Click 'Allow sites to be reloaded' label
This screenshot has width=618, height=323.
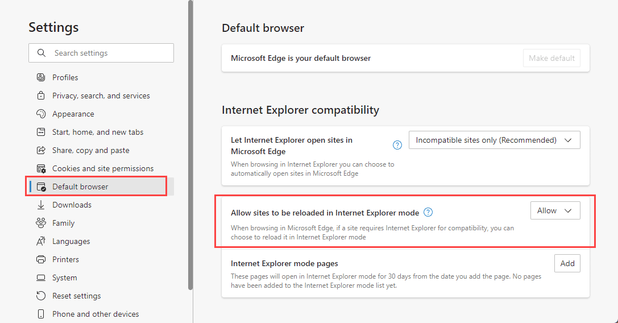tap(325, 213)
